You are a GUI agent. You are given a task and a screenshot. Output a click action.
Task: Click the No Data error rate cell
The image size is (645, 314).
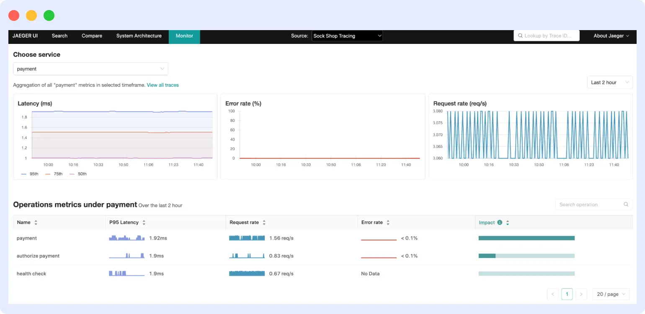pos(370,274)
